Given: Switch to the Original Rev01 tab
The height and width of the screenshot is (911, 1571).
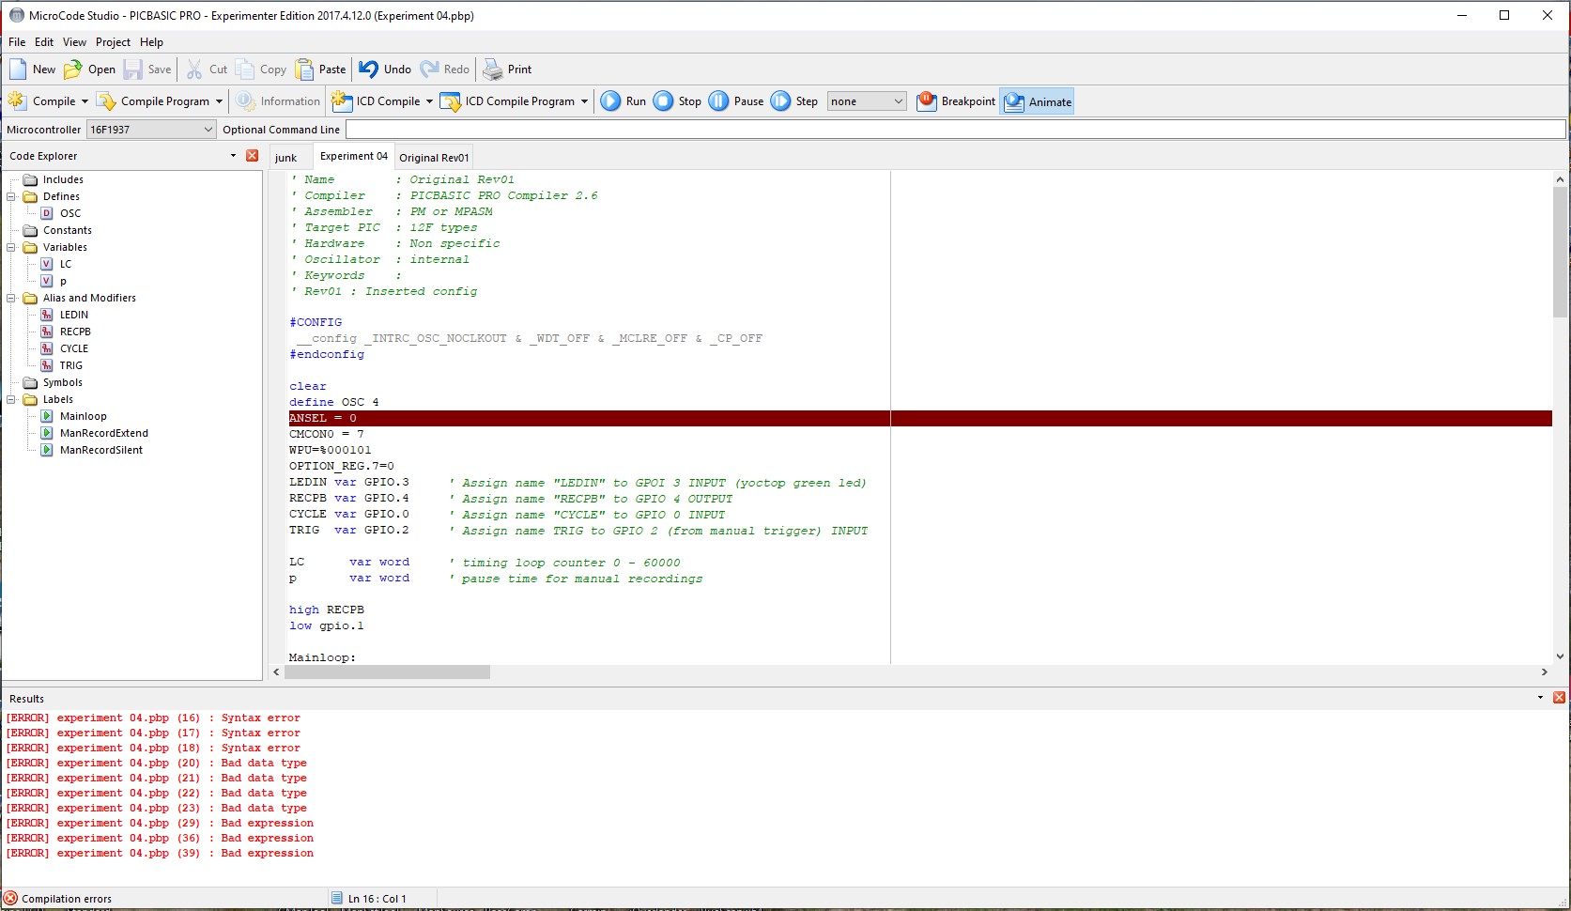Looking at the screenshot, I should [434, 158].
